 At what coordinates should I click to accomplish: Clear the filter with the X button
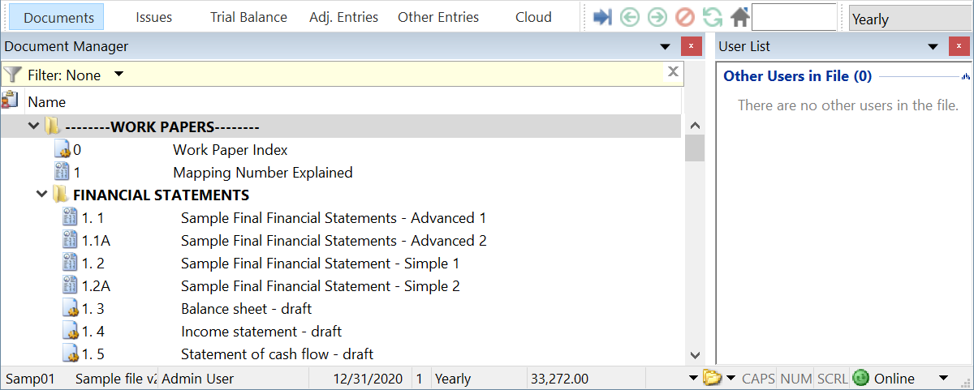(x=673, y=71)
